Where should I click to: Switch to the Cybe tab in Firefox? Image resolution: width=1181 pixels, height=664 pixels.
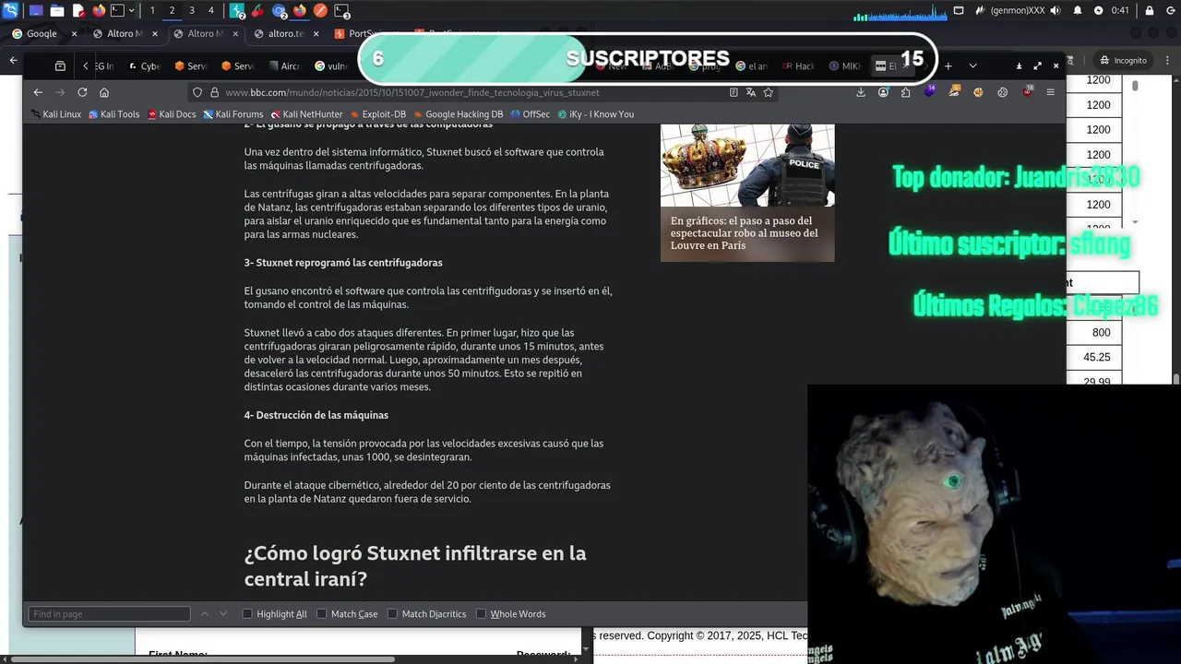point(145,65)
